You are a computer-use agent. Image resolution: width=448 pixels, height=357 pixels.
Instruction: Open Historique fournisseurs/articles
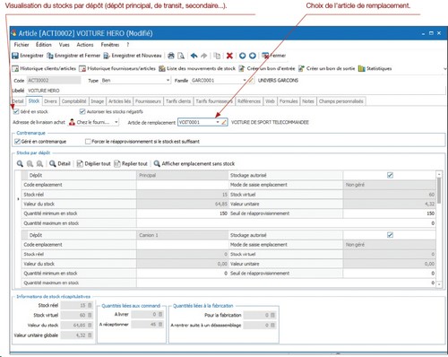(x=117, y=68)
